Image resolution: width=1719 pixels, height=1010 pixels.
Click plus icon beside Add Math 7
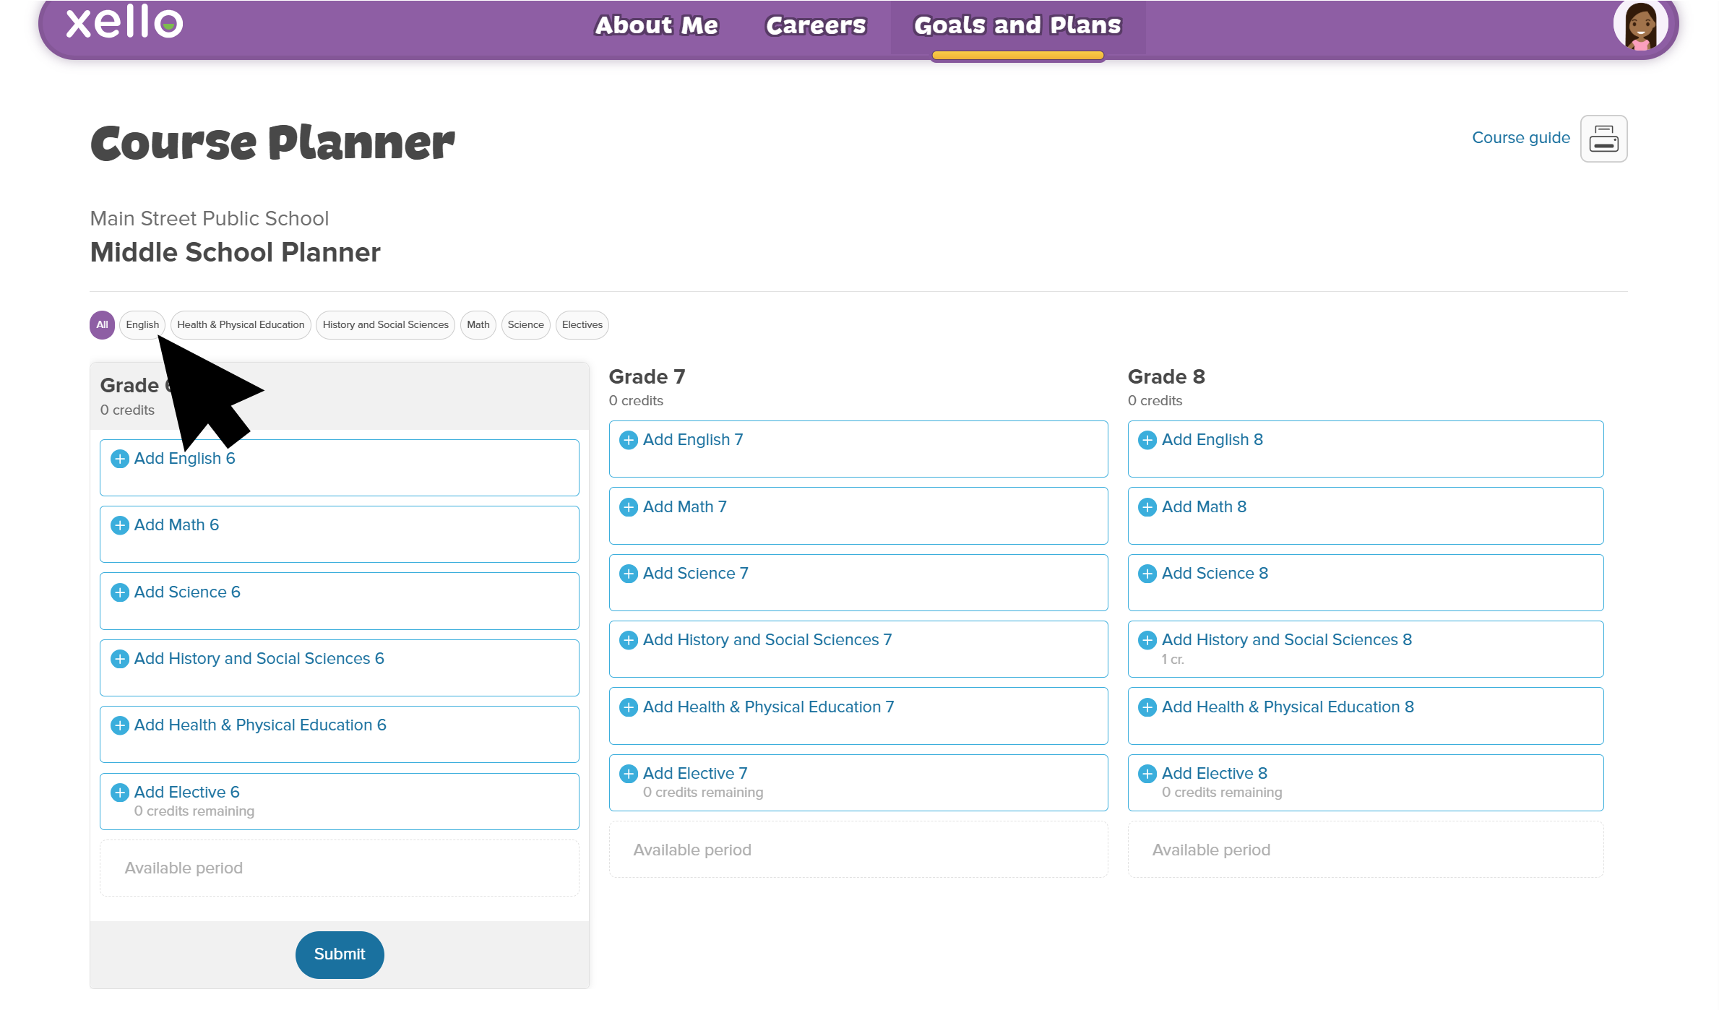[629, 507]
